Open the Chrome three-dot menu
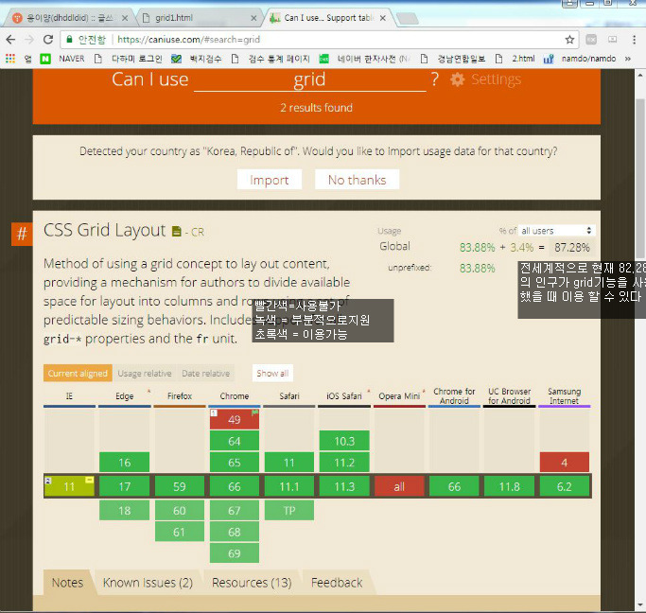This screenshot has width=646, height=613. [634, 40]
